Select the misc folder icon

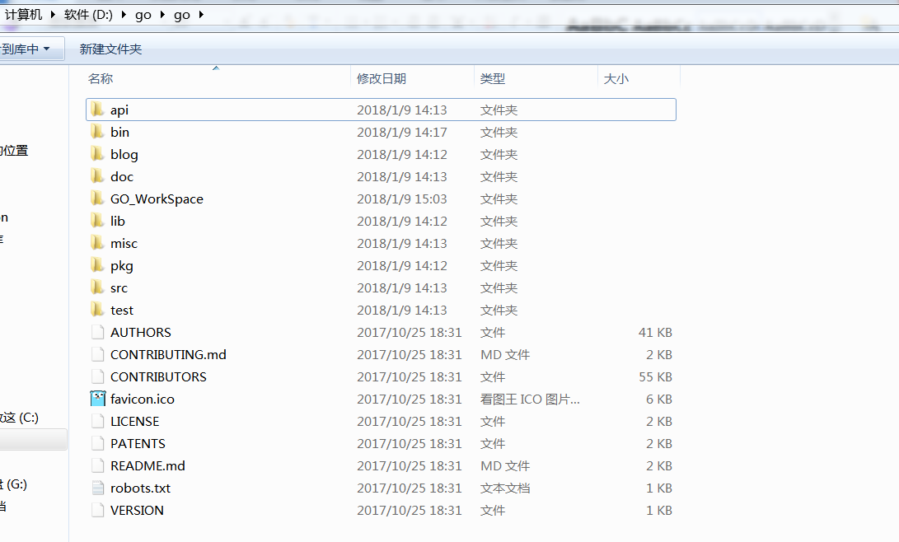pyautogui.click(x=97, y=244)
